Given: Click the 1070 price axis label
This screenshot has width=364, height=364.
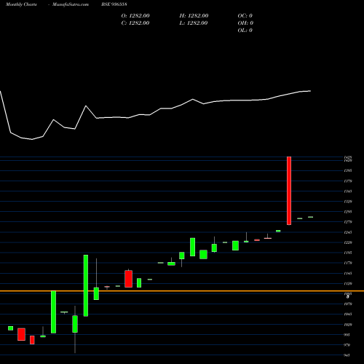Looking at the screenshot, I should click(348, 304).
